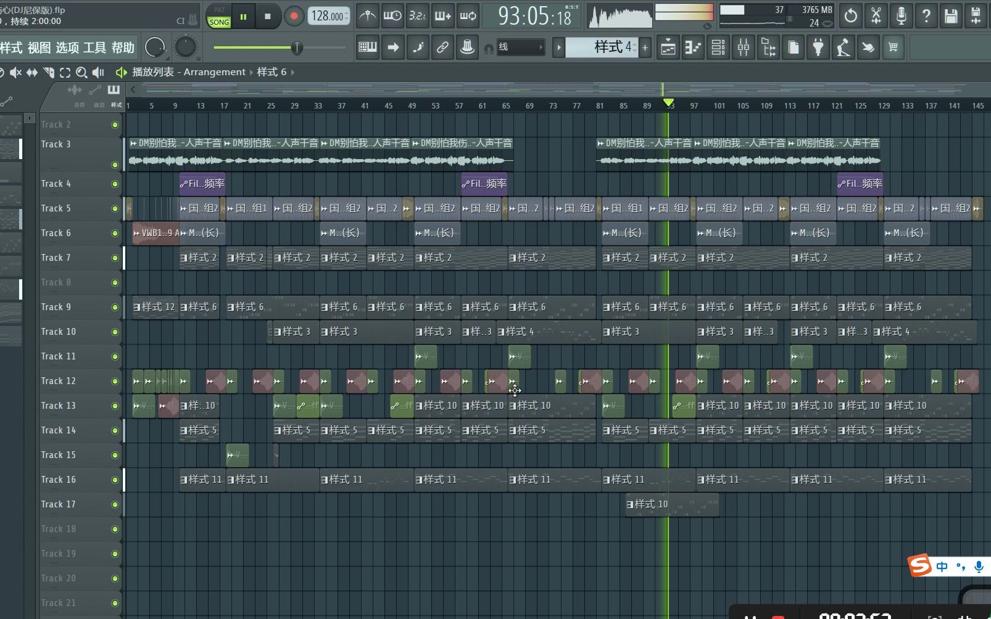The height and width of the screenshot is (619, 991).
Task: Adjust the master volume knob
Action: pos(155,47)
